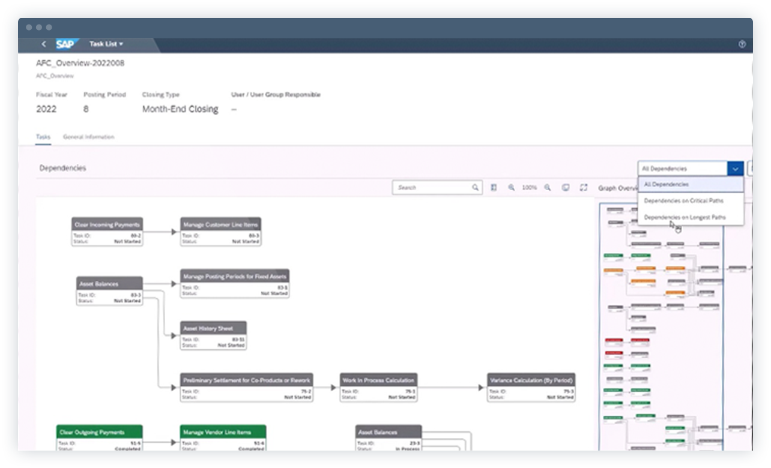Enter full screen mode for the graph
Image resolution: width=771 pixels, height=468 pixels.
(583, 188)
